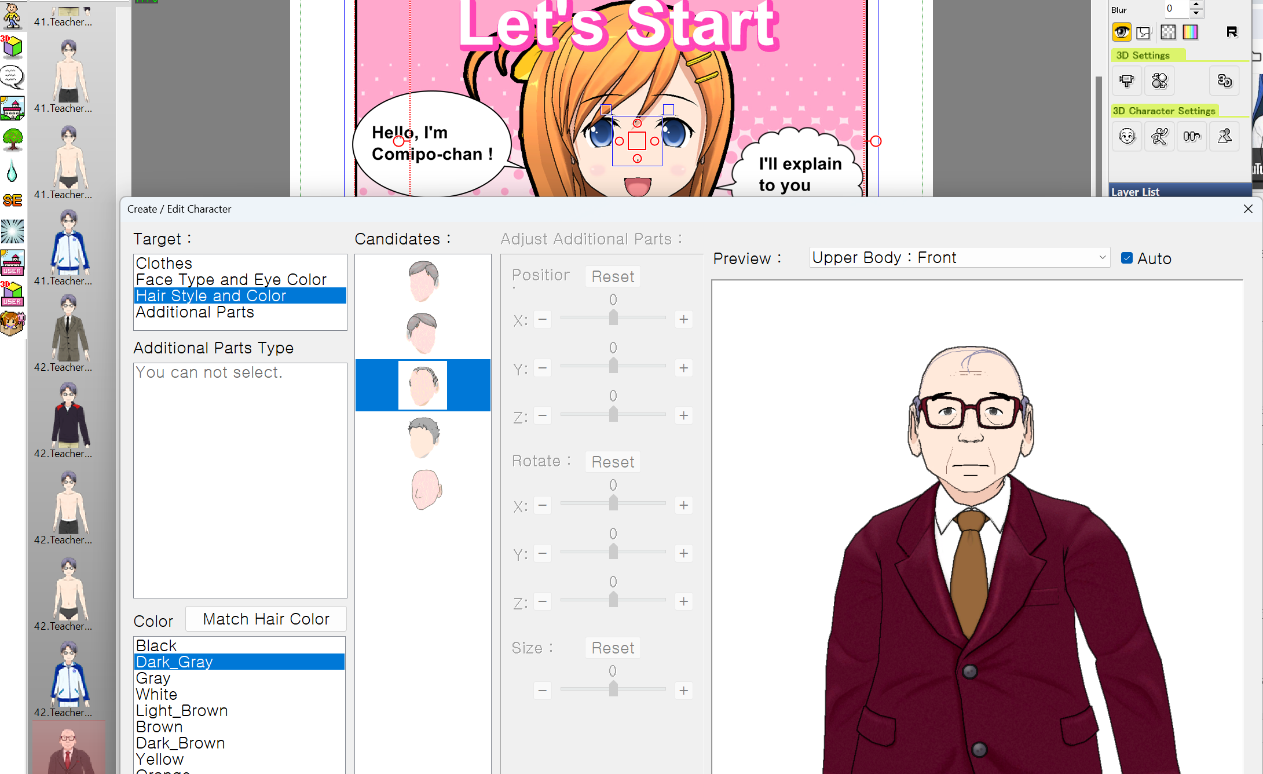Screen dimensions: 1263x774
Task: Select the SE sound effects icon
Action: coord(12,200)
